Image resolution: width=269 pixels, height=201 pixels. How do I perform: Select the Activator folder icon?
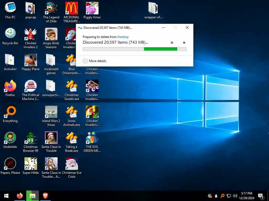[10, 62]
